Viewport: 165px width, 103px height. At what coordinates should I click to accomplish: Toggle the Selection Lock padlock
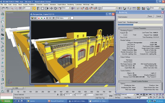(58, 95)
